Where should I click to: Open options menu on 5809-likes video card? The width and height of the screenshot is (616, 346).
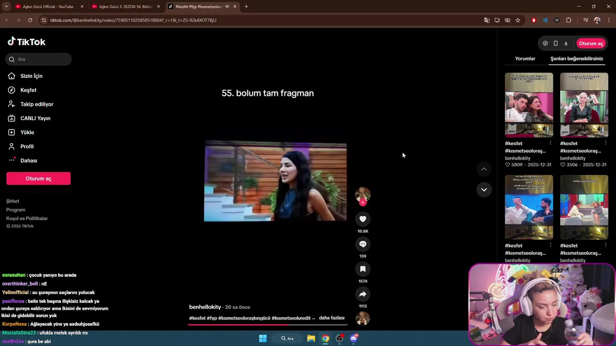(551, 143)
